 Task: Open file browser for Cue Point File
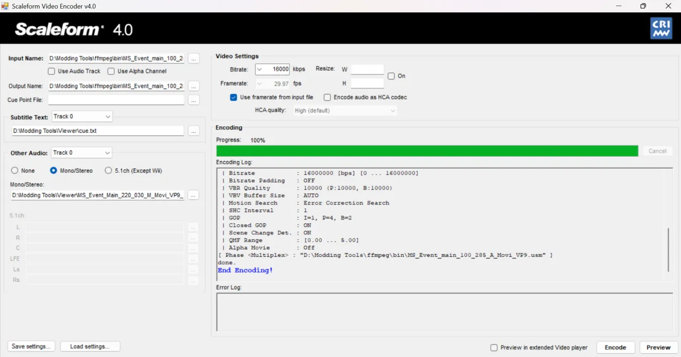(x=194, y=100)
